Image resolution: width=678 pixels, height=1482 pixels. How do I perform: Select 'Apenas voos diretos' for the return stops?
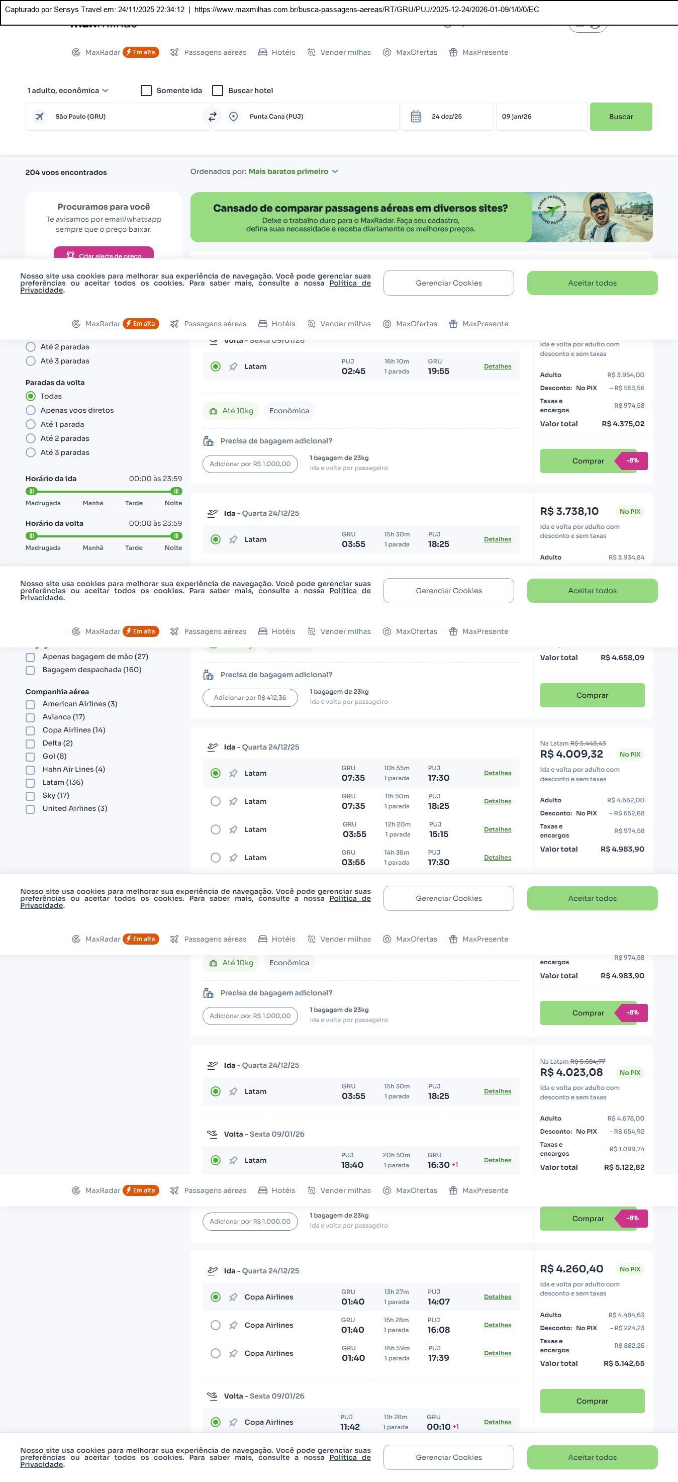(x=31, y=410)
